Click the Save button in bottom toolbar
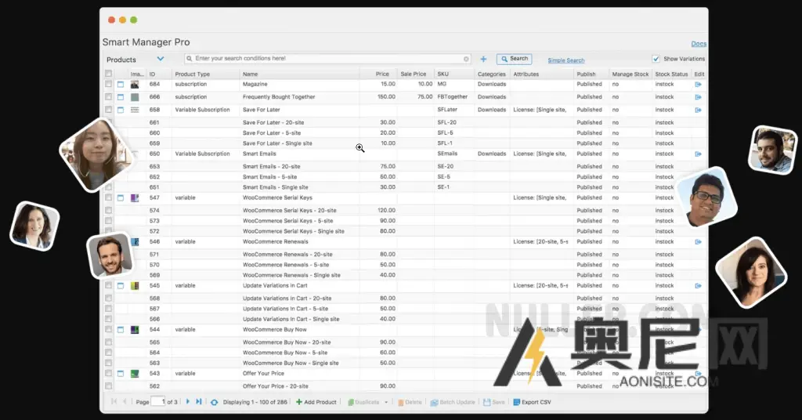 pyautogui.click(x=494, y=403)
